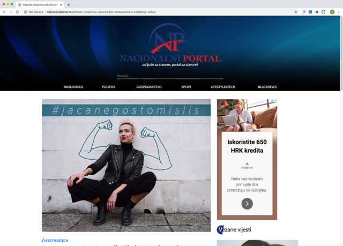Click the AdChoices info icon
This screenshot has width=343, height=246.
pyautogui.click(x=273, y=101)
